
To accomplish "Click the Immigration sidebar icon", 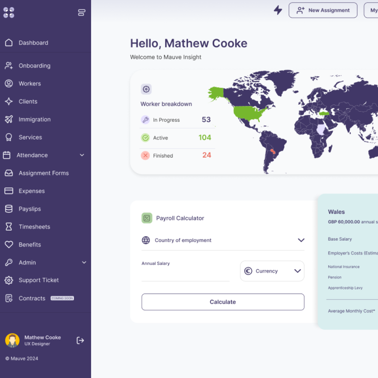I will coord(8,119).
